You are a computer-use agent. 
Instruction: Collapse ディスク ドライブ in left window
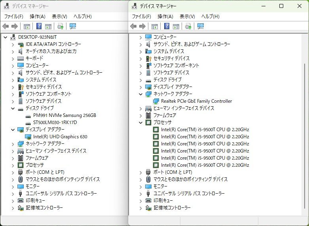tap(13, 108)
